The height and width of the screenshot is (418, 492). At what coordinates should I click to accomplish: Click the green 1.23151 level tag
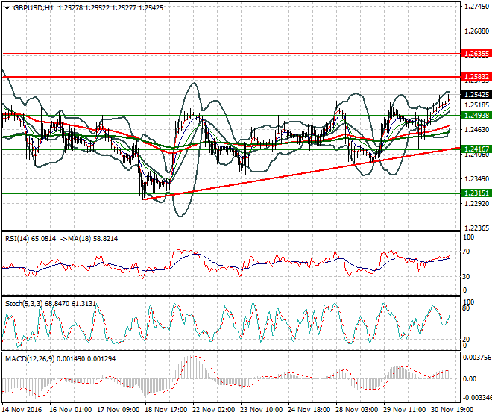[476, 193]
